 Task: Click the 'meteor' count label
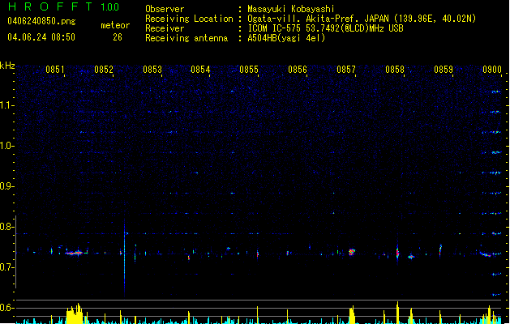(115, 25)
